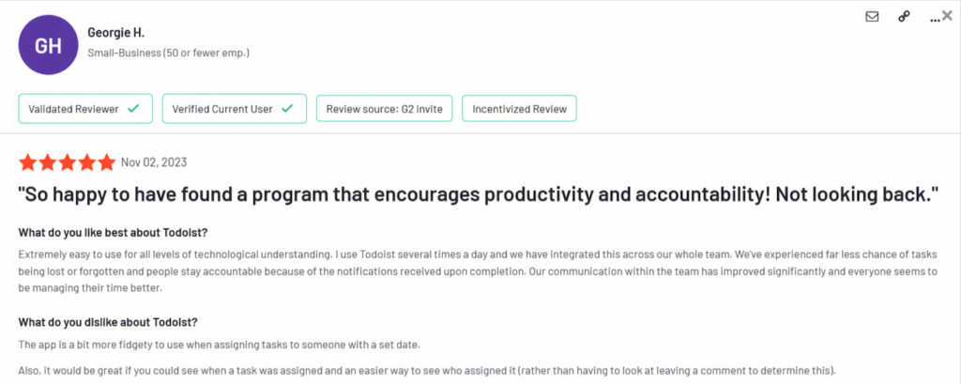The image size is (961, 384).
Task: Open reviewer name Georgie H.
Action: click(x=114, y=33)
